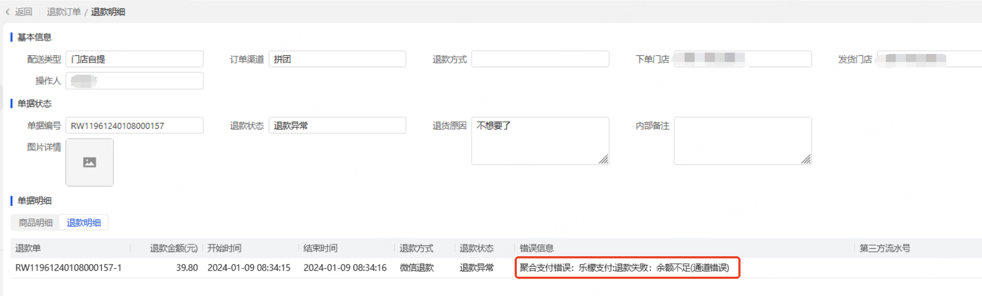Grab the 退货原因 textarea resize handle
This screenshot has width=982, height=296.
pos(604,160)
